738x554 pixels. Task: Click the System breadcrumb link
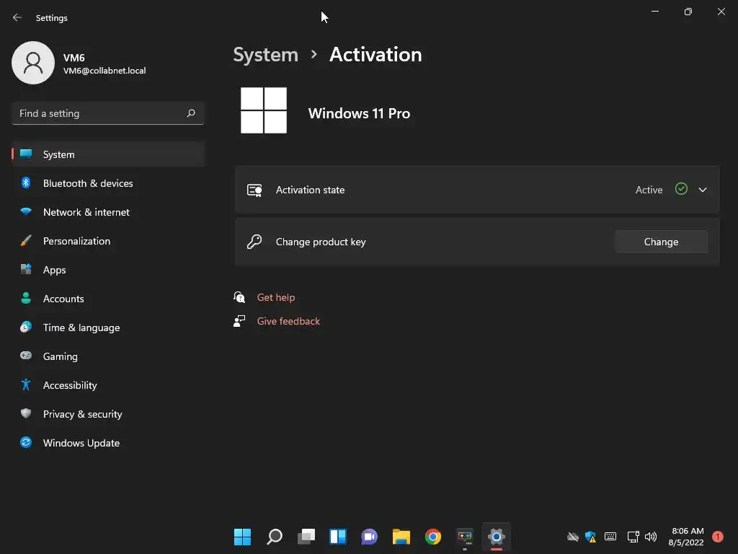(265, 55)
